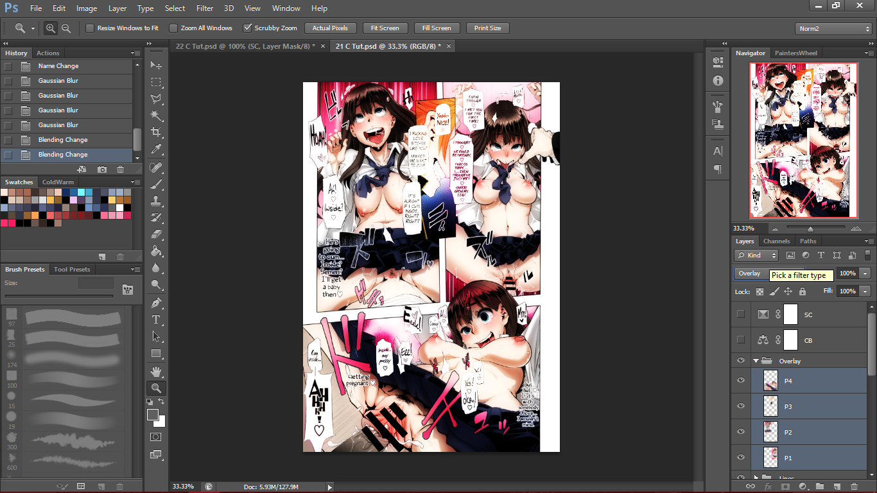Screen dimensions: 877x493
Task: Delete current state in History panel
Action: (x=121, y=169)
